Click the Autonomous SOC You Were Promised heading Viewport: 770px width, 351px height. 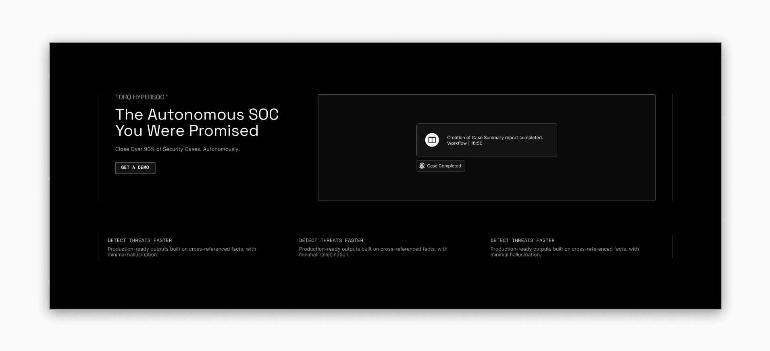tap(197, 122)
